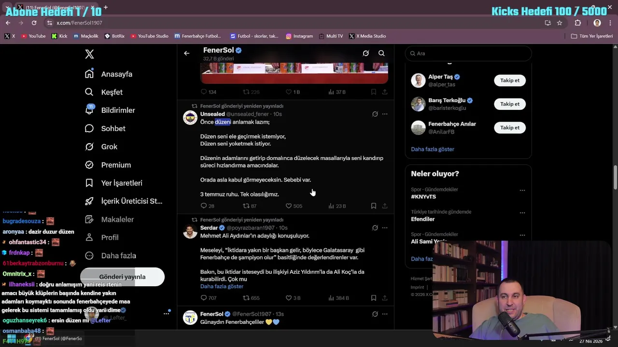Open Unsealed profile avatar
This screenshot has width=618, height=347.
coord(190,118)
